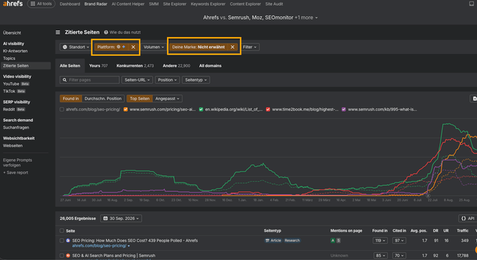Open the ahrefs.com/blog/seo-pricing/ URL link
Viewport: 477px width, 260px height.
tap(99, 246)
